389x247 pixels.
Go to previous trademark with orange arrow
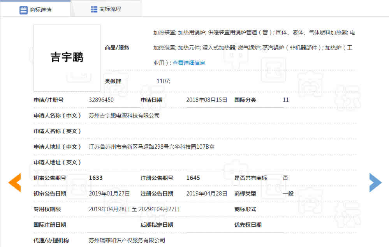[14, 183]
